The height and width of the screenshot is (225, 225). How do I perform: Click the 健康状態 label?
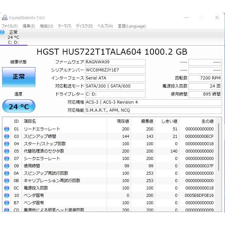[18, 62]
